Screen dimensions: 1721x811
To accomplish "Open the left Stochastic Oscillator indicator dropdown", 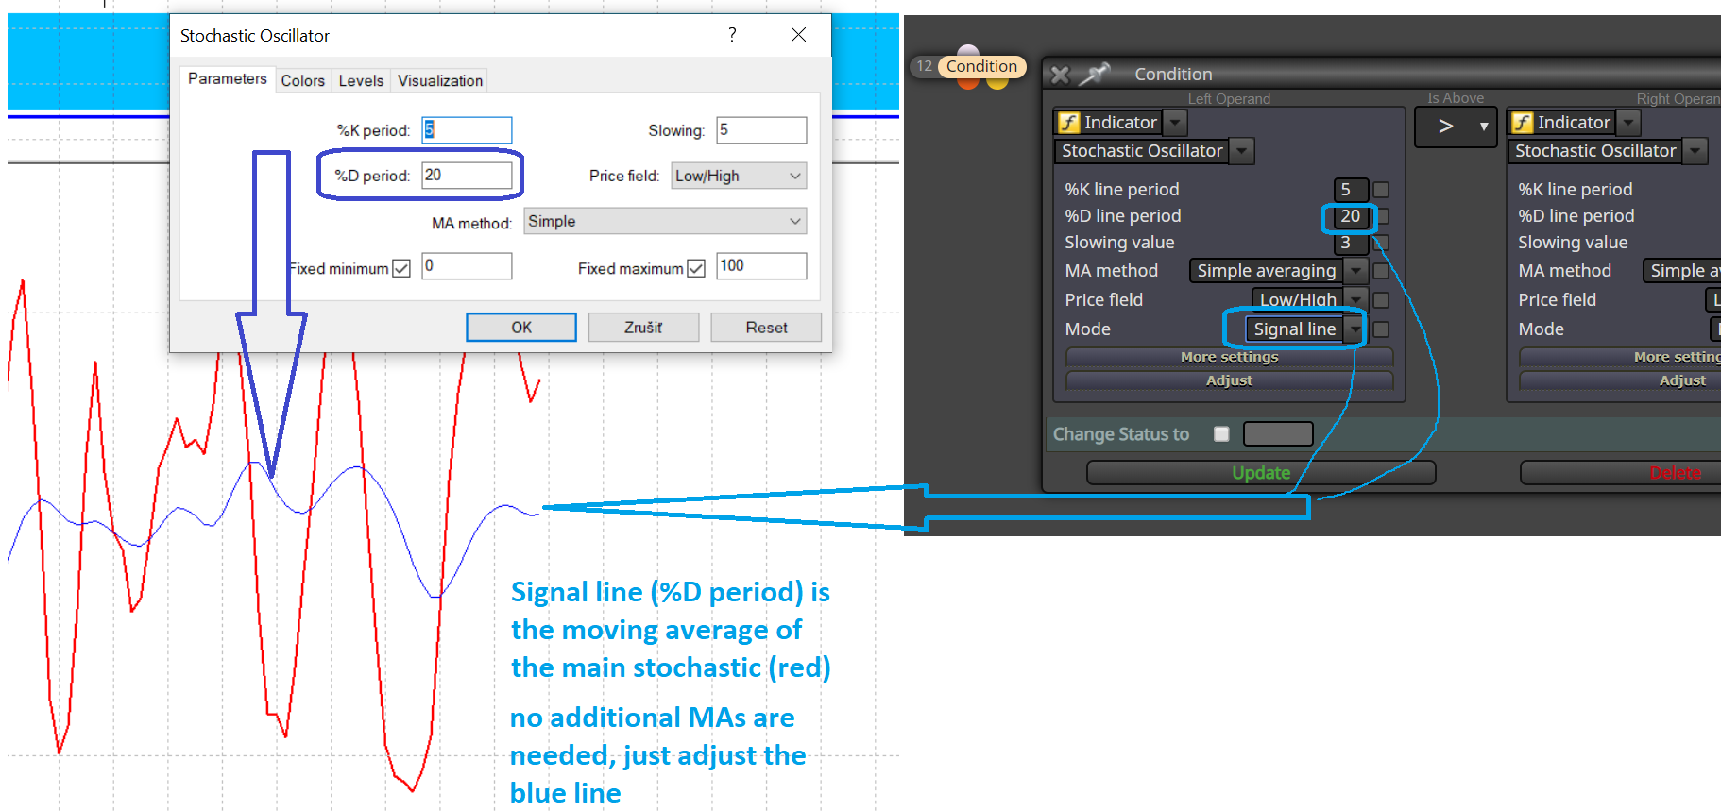I will (1242, 151).
